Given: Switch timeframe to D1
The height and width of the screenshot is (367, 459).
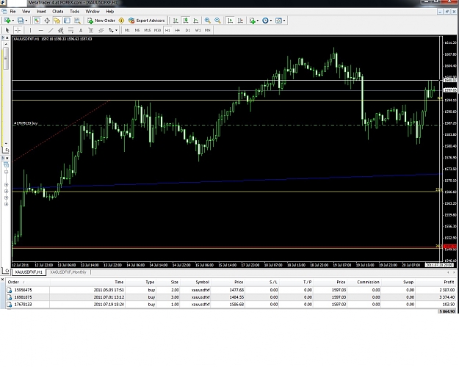Looking at the screenshot, I should pyautogui.click(x=188, y=30).
